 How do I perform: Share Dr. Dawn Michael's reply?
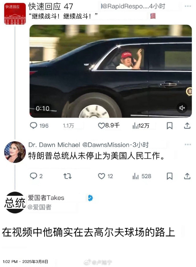[x=187, y=176]
